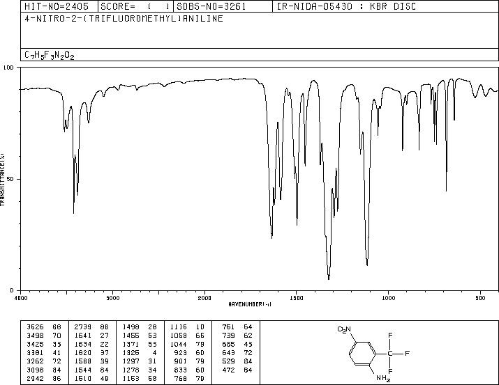
Task: Click peak table value 923
Action: [181, 352]
